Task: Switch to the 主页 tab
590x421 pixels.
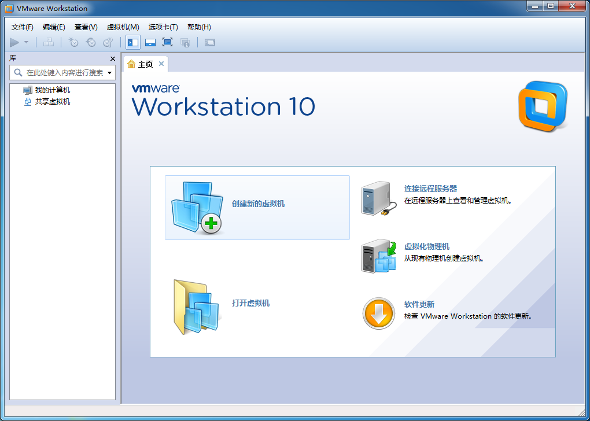Action: 145,64
